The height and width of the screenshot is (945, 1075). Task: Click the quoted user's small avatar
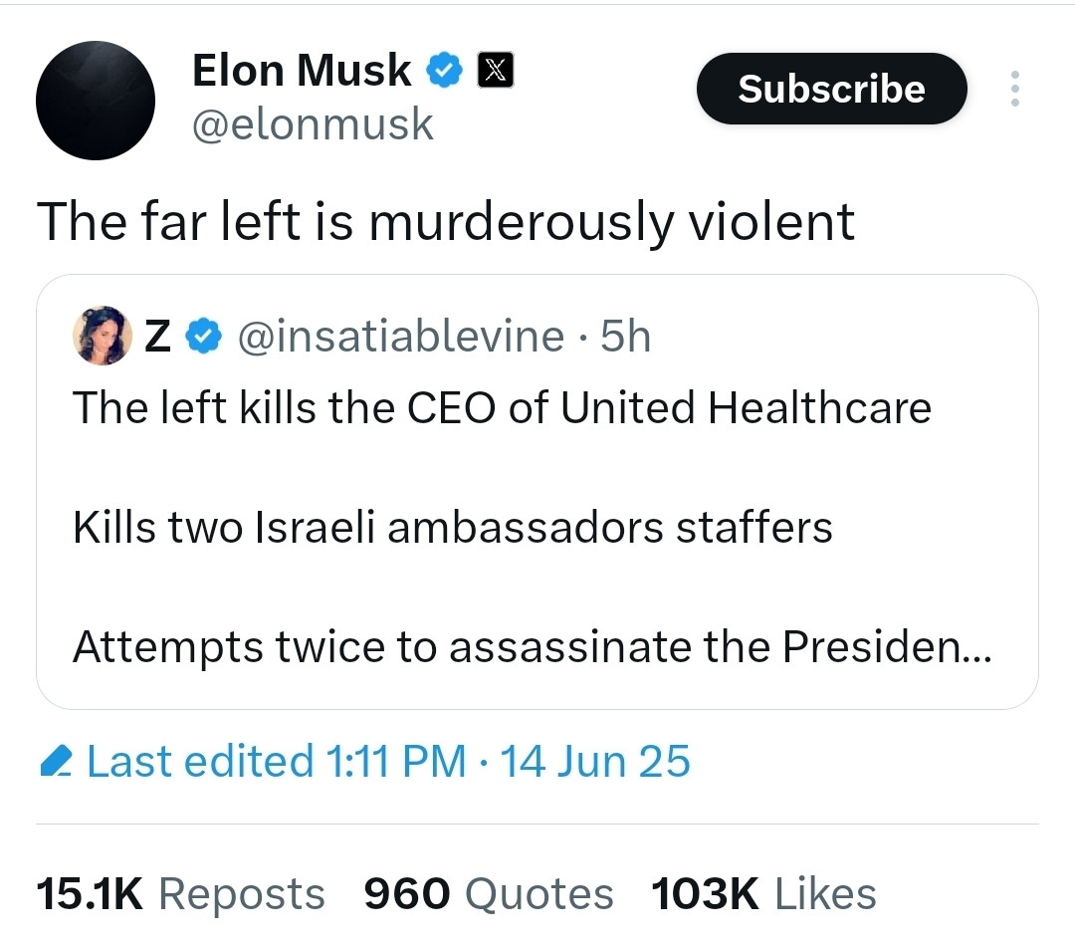click(103, 337)
